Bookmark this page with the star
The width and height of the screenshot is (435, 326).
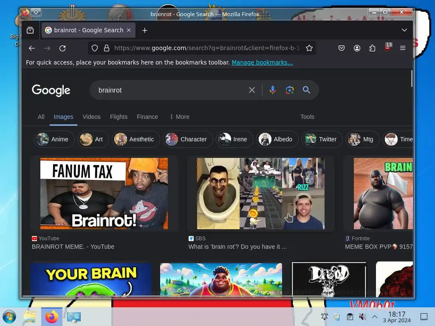tap(309, 48)
